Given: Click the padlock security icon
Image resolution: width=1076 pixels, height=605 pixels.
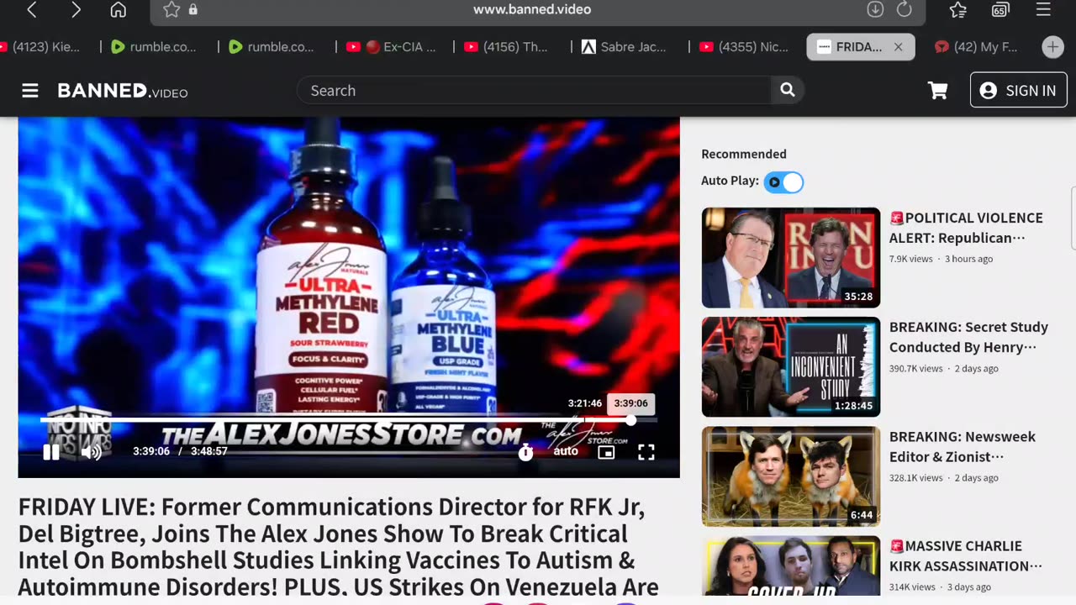Looking at the screenshot, I should (x=193, y=10).
